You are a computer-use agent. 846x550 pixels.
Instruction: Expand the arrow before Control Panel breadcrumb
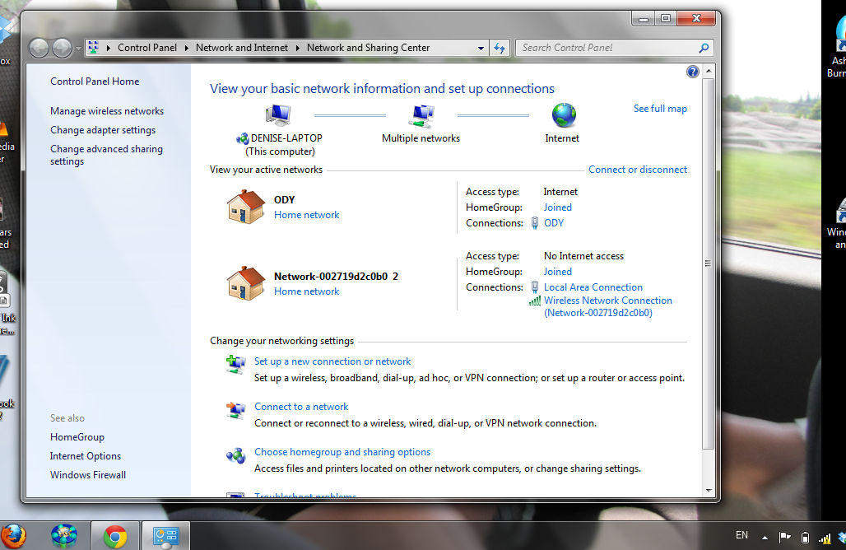[109, 48]
